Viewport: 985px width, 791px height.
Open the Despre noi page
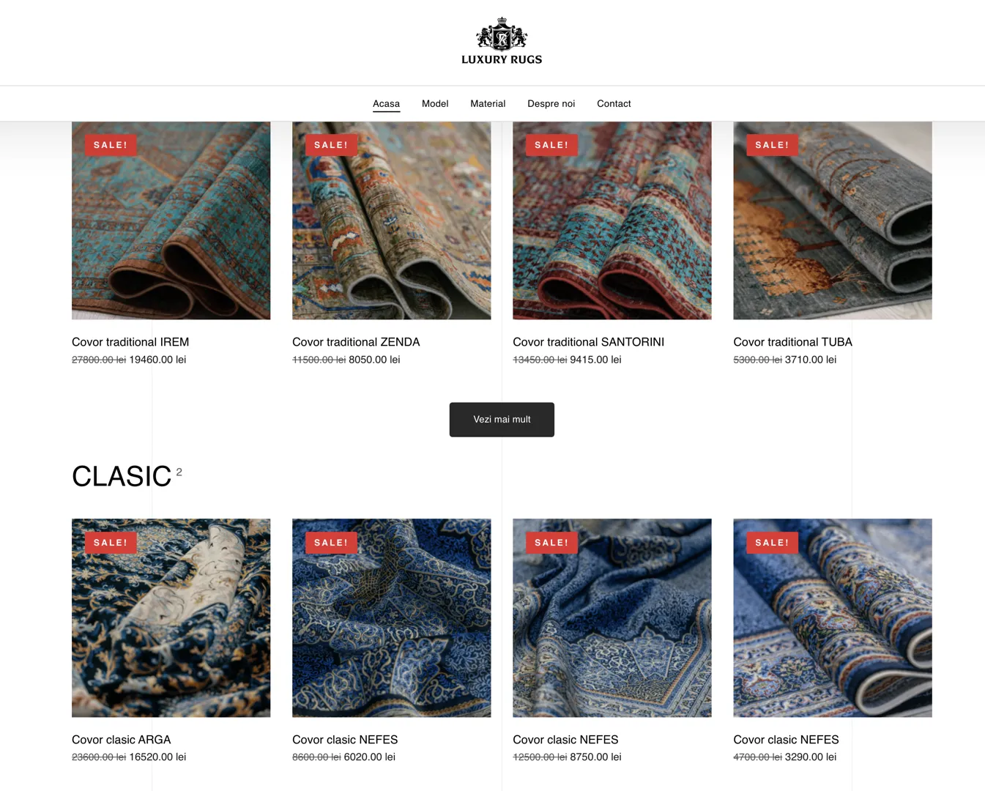point(551,104)
